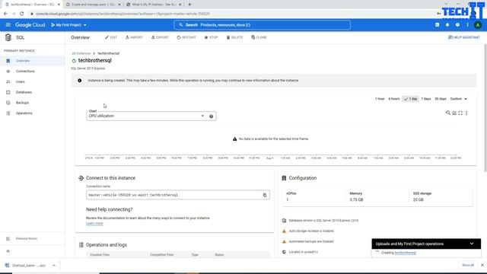487x274 pixels.
Task: Open the Help Assistant panel
Action: [463, 37]
